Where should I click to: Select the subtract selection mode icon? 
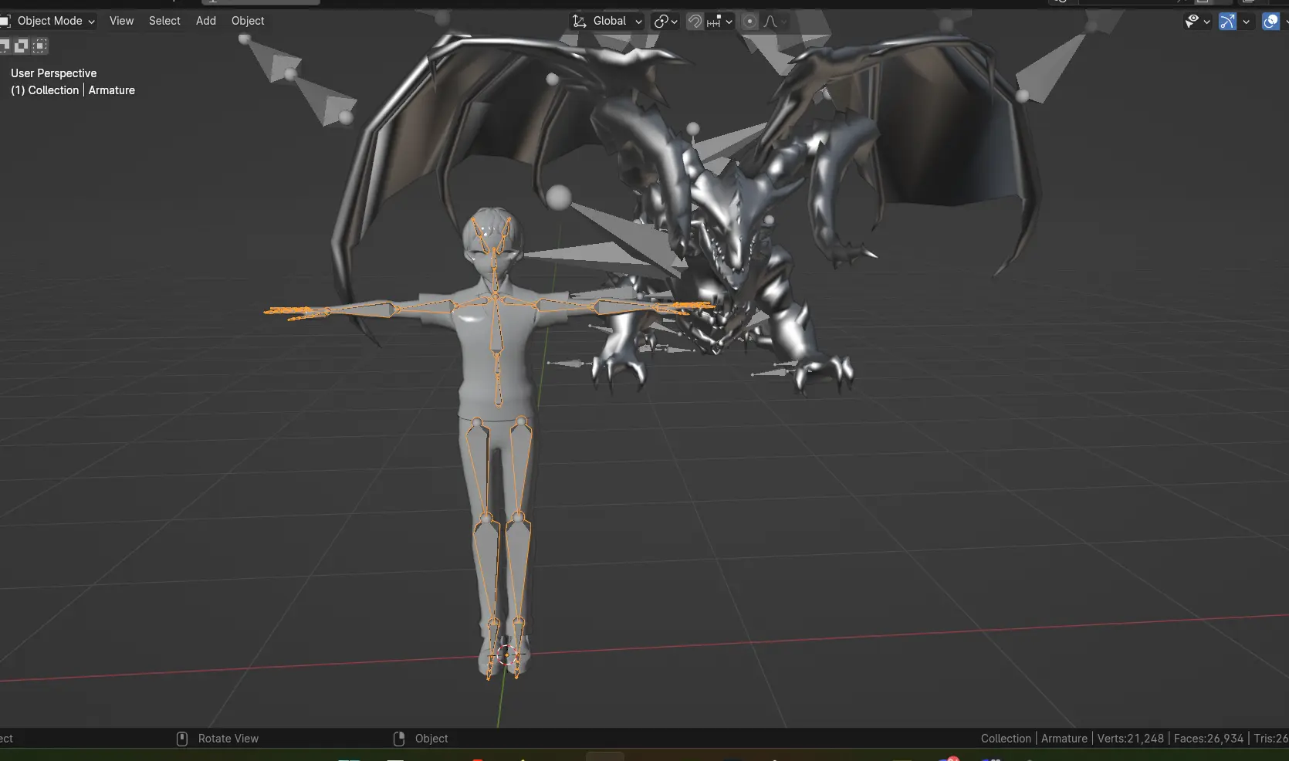point(5,46)
